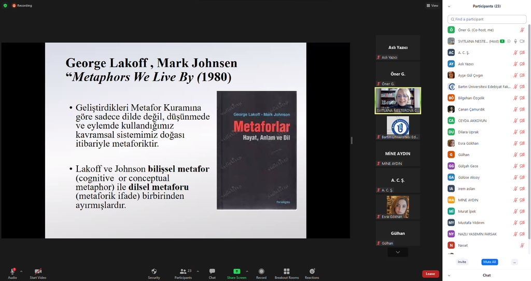Click the NY avatar for NAZLI YASEMİN FARSAK
Screen dimensions: 531x281
coord(451,234)
